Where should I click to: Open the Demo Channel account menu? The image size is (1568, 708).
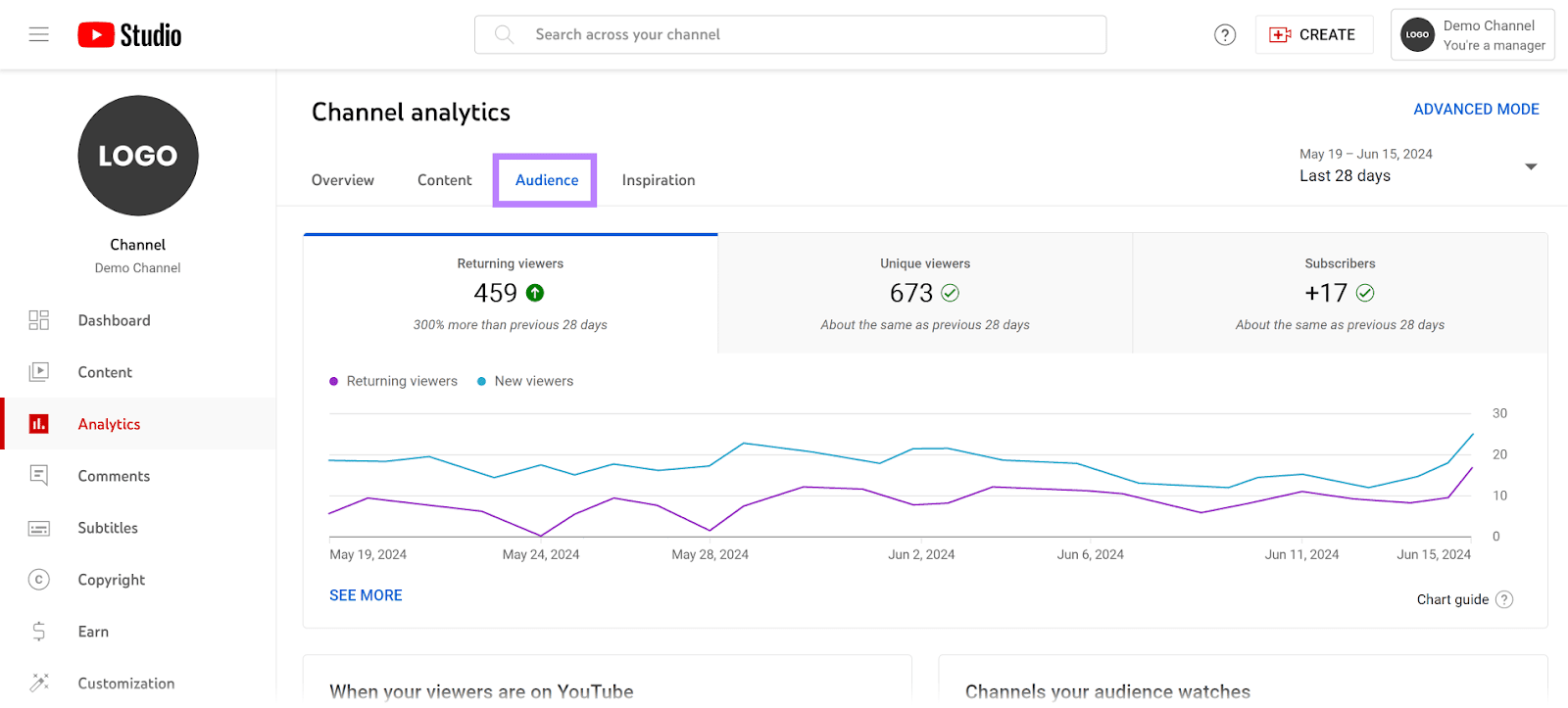tap(1472, 35)
